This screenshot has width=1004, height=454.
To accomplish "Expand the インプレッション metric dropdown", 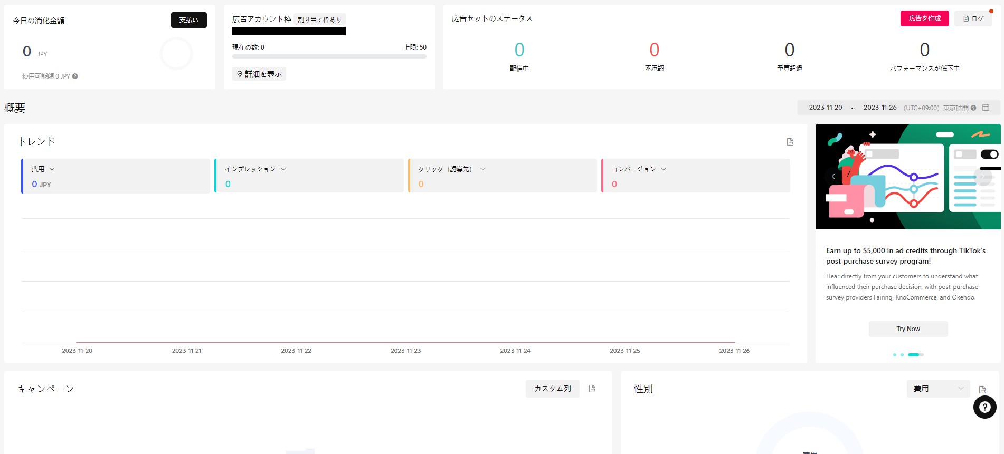I will pos(283,169).
